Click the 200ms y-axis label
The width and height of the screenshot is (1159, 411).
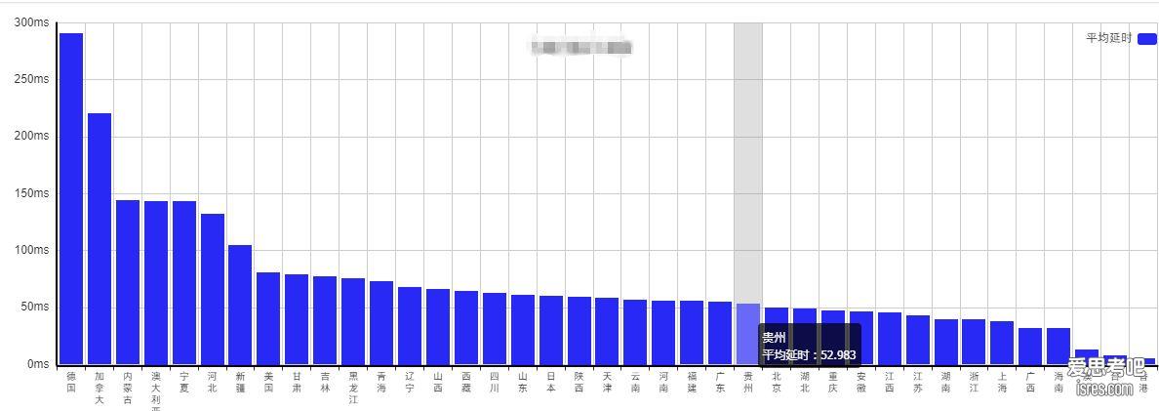pos(32,137)
